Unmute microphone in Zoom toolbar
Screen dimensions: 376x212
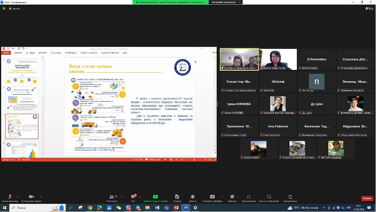[10, 198]
